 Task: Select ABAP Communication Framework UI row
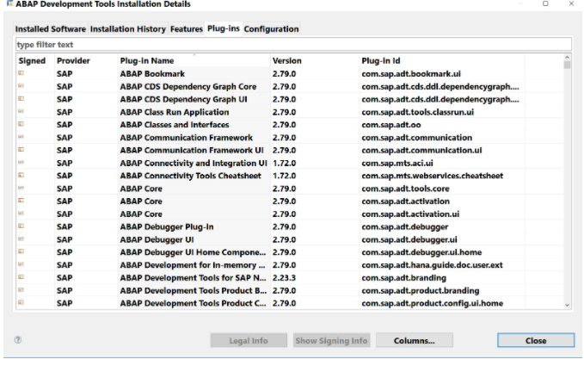point(290,150)
